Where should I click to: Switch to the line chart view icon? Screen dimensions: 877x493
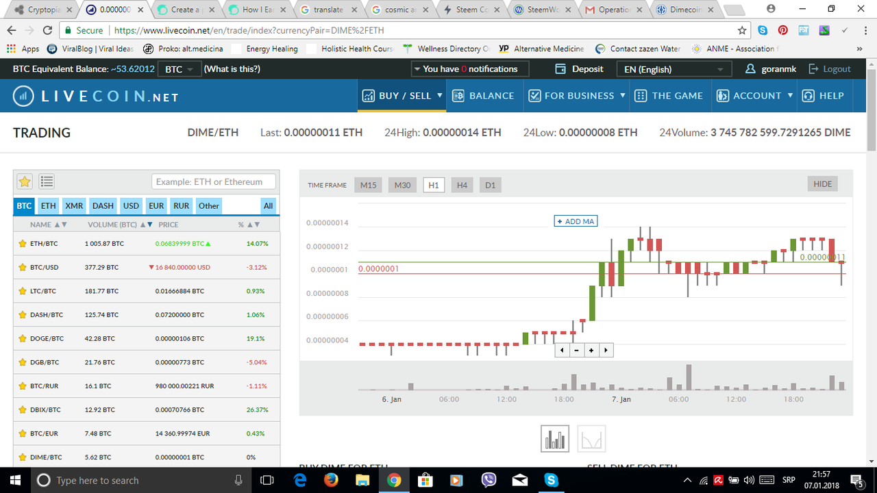[591, 439]
